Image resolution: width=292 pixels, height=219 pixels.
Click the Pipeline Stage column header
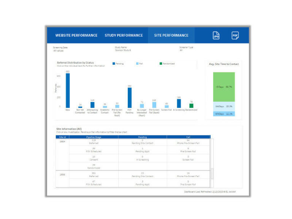click(93, 137)
